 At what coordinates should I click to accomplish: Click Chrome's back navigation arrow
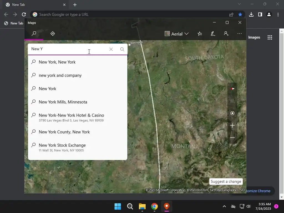[6, 14]
